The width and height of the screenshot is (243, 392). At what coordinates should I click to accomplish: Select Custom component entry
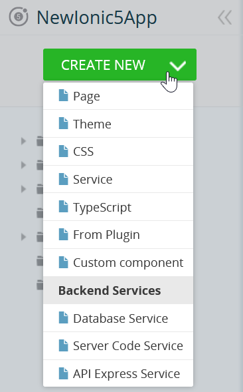118,262
